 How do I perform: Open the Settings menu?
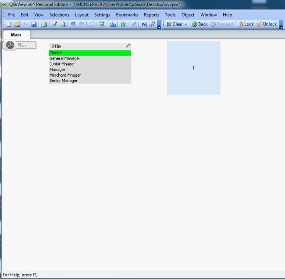[x=102, y=15]
